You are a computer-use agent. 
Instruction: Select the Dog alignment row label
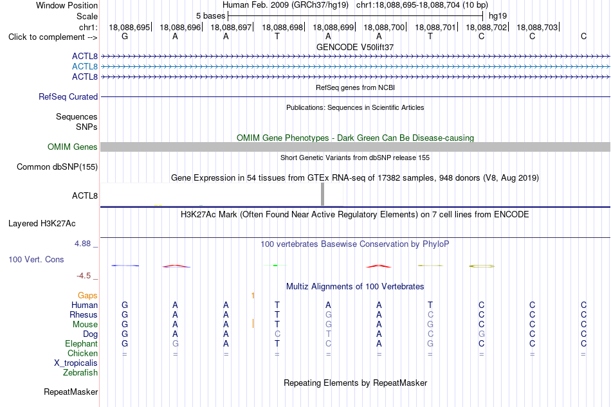pyautogui.click(x=90, y=334)
